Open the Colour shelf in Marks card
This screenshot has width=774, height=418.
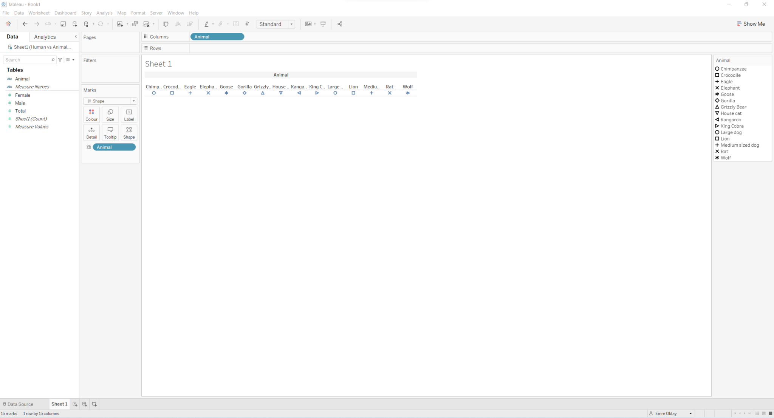click(91, 115)
